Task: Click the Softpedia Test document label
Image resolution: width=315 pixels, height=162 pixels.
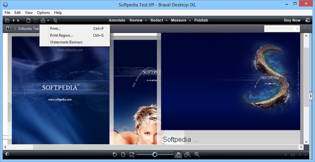Action: click(x=29, y=29)
